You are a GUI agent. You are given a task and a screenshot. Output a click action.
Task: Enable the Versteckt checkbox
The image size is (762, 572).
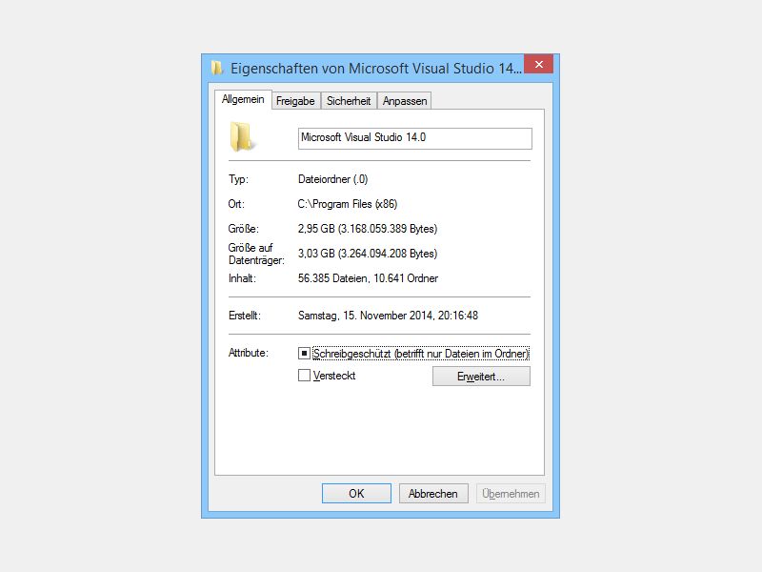tap(304, 375)
